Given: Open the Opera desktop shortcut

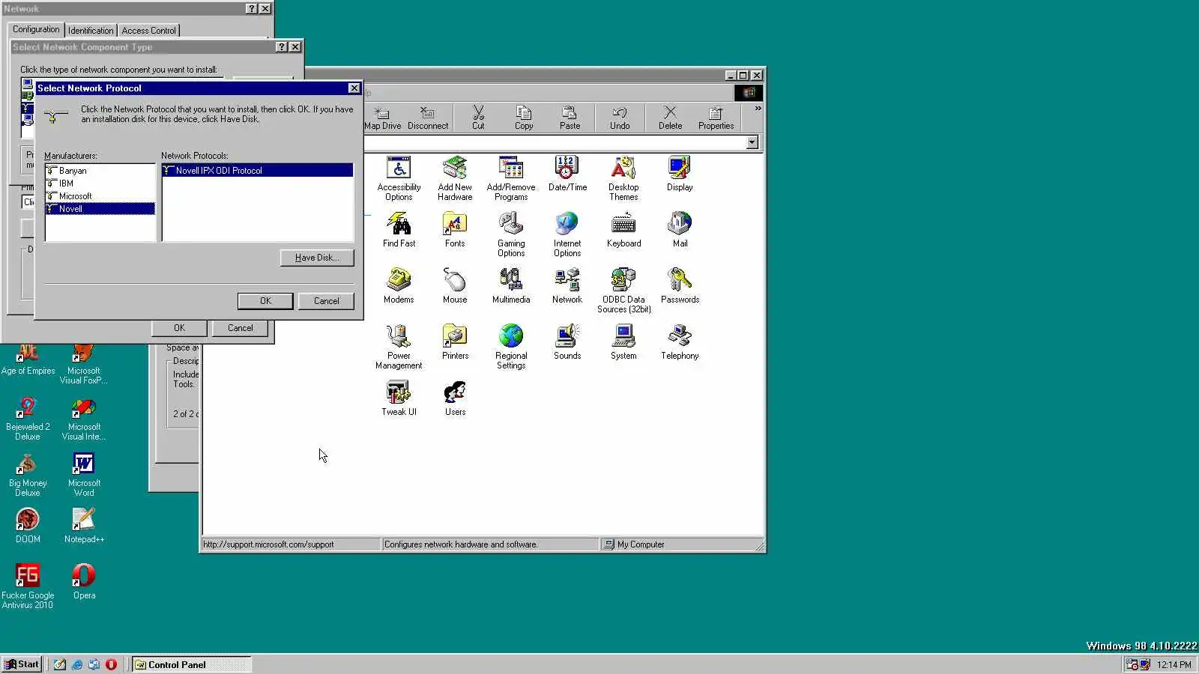Looking at the screenshot, I should pyautogui.click(x=84, y=582).
